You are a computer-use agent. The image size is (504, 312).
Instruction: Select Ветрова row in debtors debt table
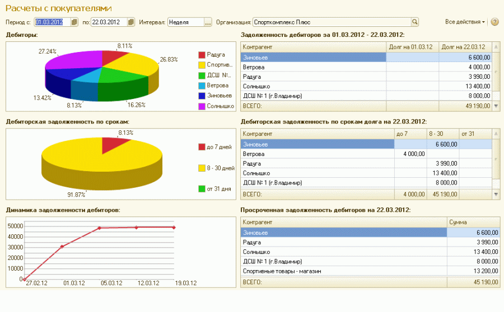[314, 67]
